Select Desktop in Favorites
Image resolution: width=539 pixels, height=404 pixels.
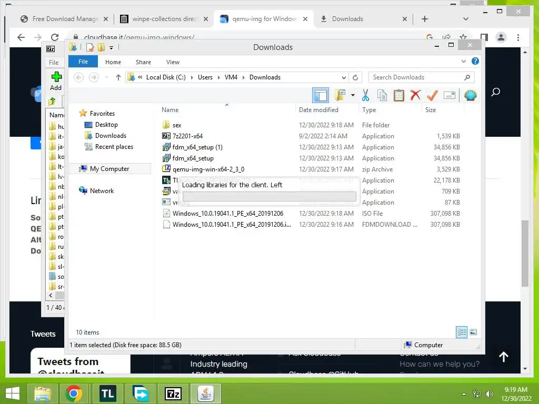[x=106, y=125]
